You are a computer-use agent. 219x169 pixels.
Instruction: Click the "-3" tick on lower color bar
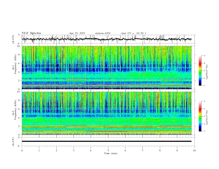[x=204, y=101]
